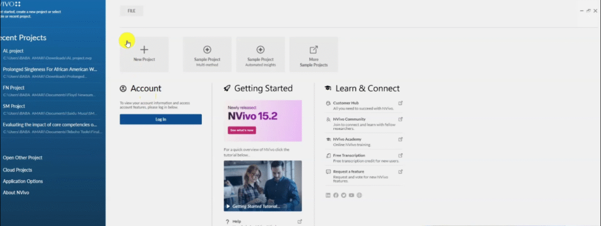Viewport: 601px width, 226px height.
Task: Click external link icon next to NVivo Community
Action: click(x=400, y=119)
